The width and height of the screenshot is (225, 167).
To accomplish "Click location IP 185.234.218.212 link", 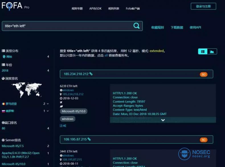I will coord(73,94).
